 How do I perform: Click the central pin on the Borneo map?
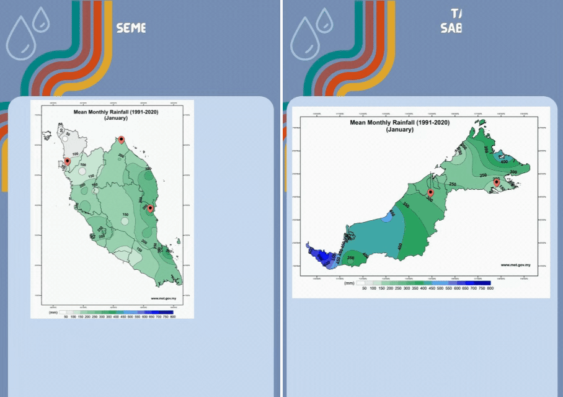pos(428,192)
